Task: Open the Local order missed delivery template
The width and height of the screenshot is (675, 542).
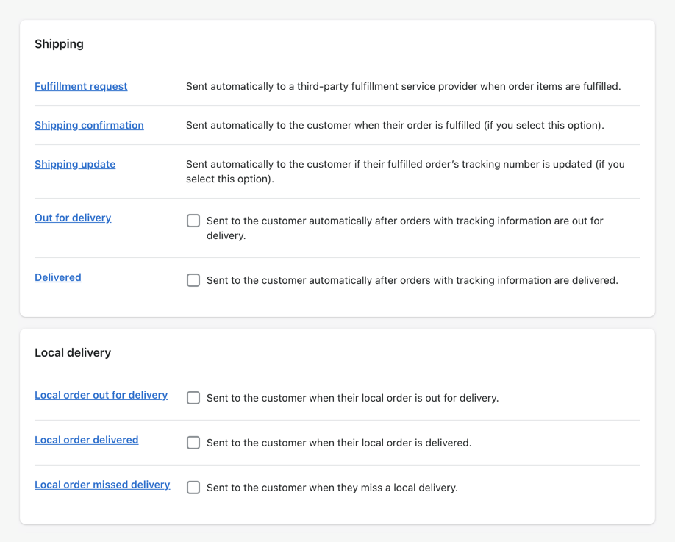Action: pyautogui.click(x=102, y=485)
